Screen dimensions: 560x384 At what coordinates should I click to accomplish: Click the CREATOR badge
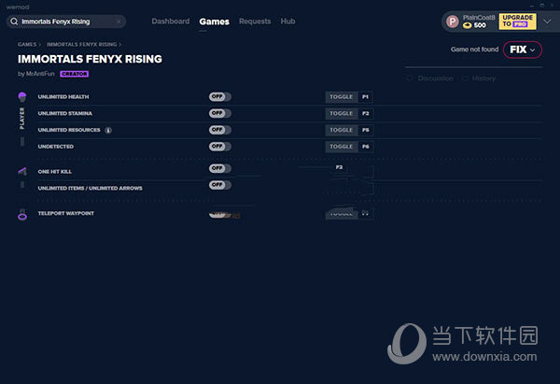(x=75, y=74)
